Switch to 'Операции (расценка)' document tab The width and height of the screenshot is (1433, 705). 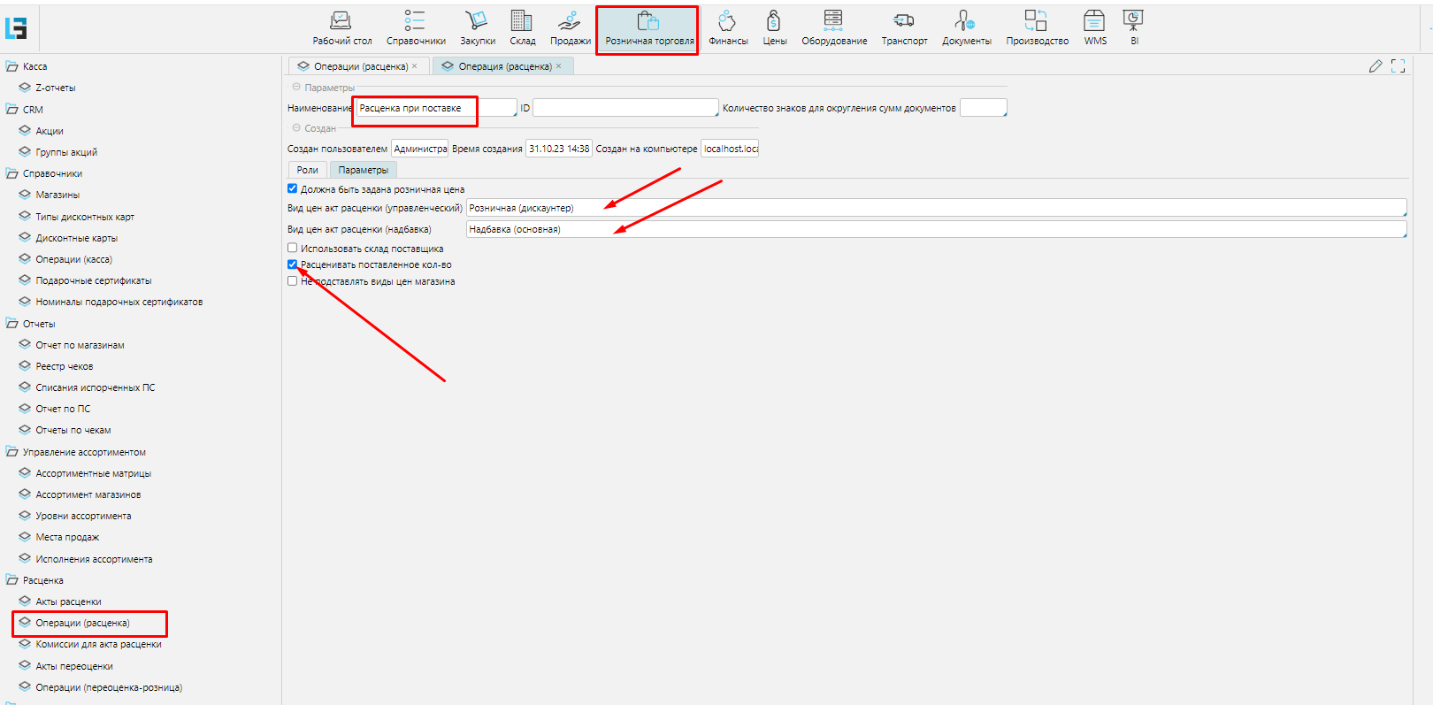click(x=360, y=66)
